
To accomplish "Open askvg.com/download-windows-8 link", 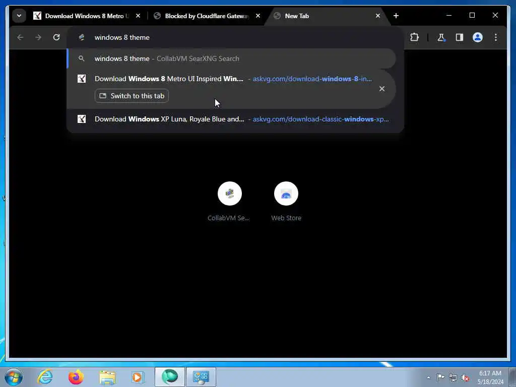I will (x=312, y=79).
